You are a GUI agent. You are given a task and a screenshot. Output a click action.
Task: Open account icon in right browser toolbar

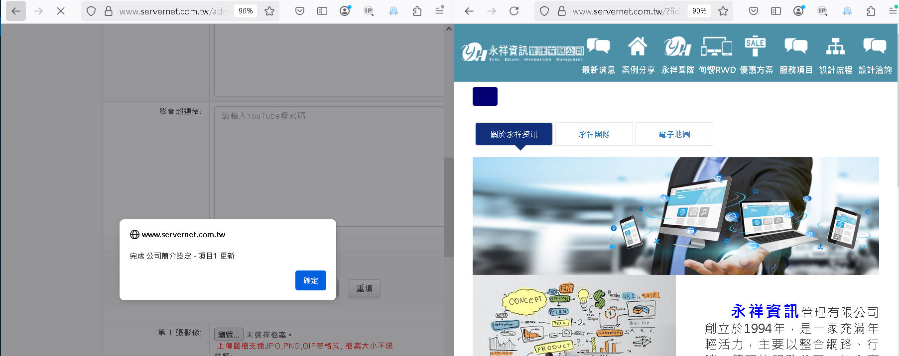tap(799, 10)
